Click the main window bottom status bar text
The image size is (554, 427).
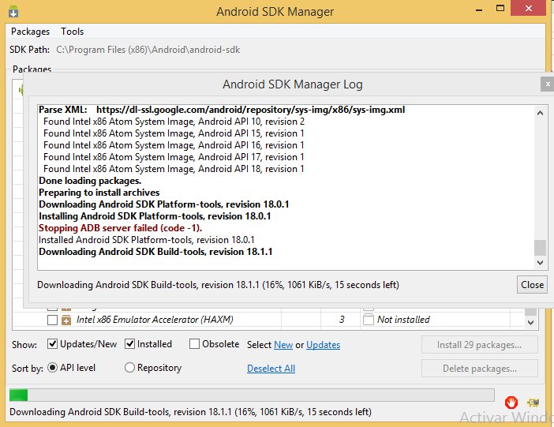190,412
